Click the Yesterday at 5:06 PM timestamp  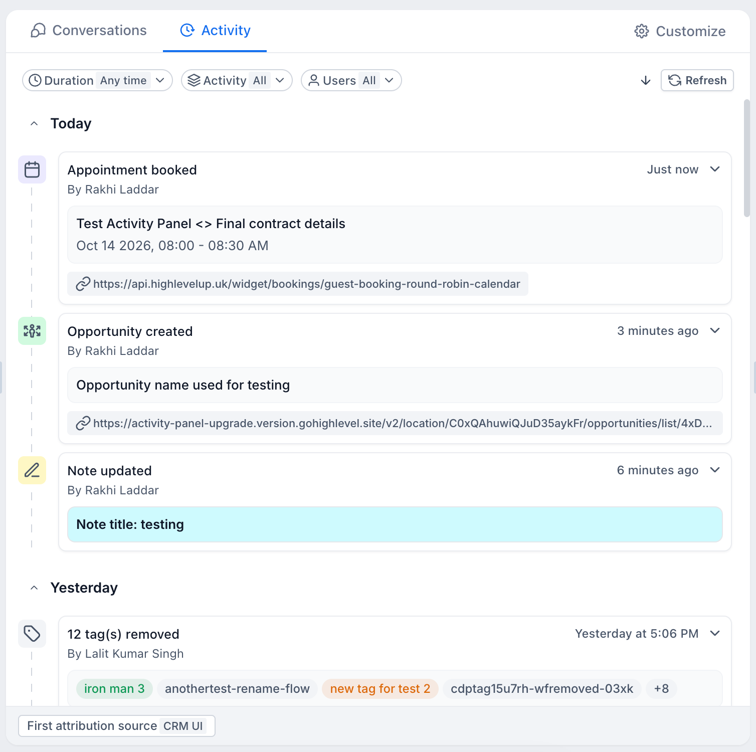point(637,634)
